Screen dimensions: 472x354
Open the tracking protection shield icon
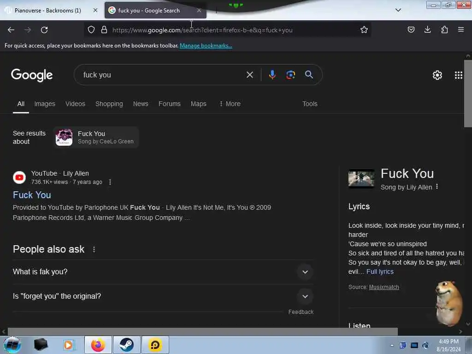coord(91,29)
